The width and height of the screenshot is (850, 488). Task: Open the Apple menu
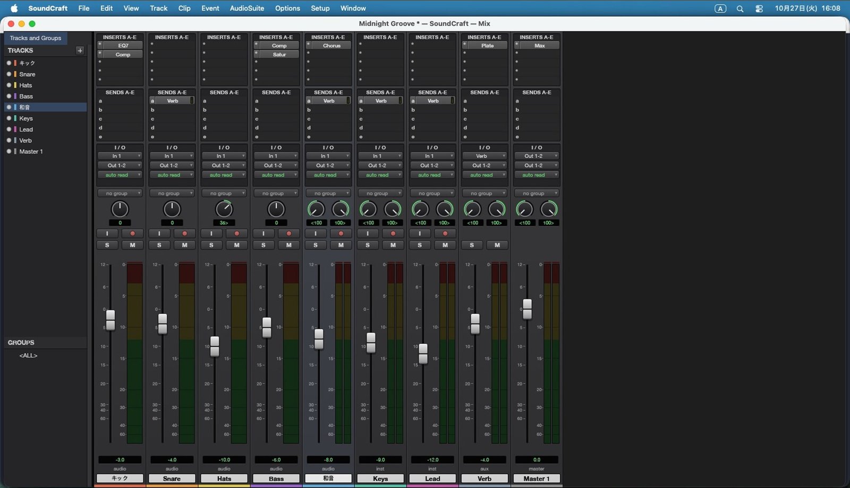(x=14, y=8)
